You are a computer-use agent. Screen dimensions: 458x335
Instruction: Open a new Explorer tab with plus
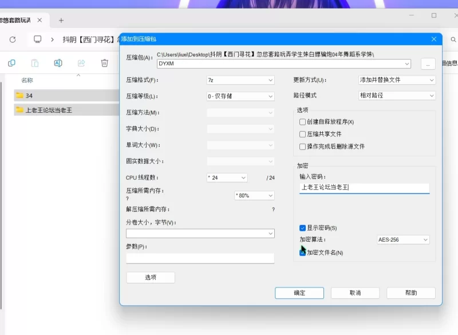click(x=61, y=21)
